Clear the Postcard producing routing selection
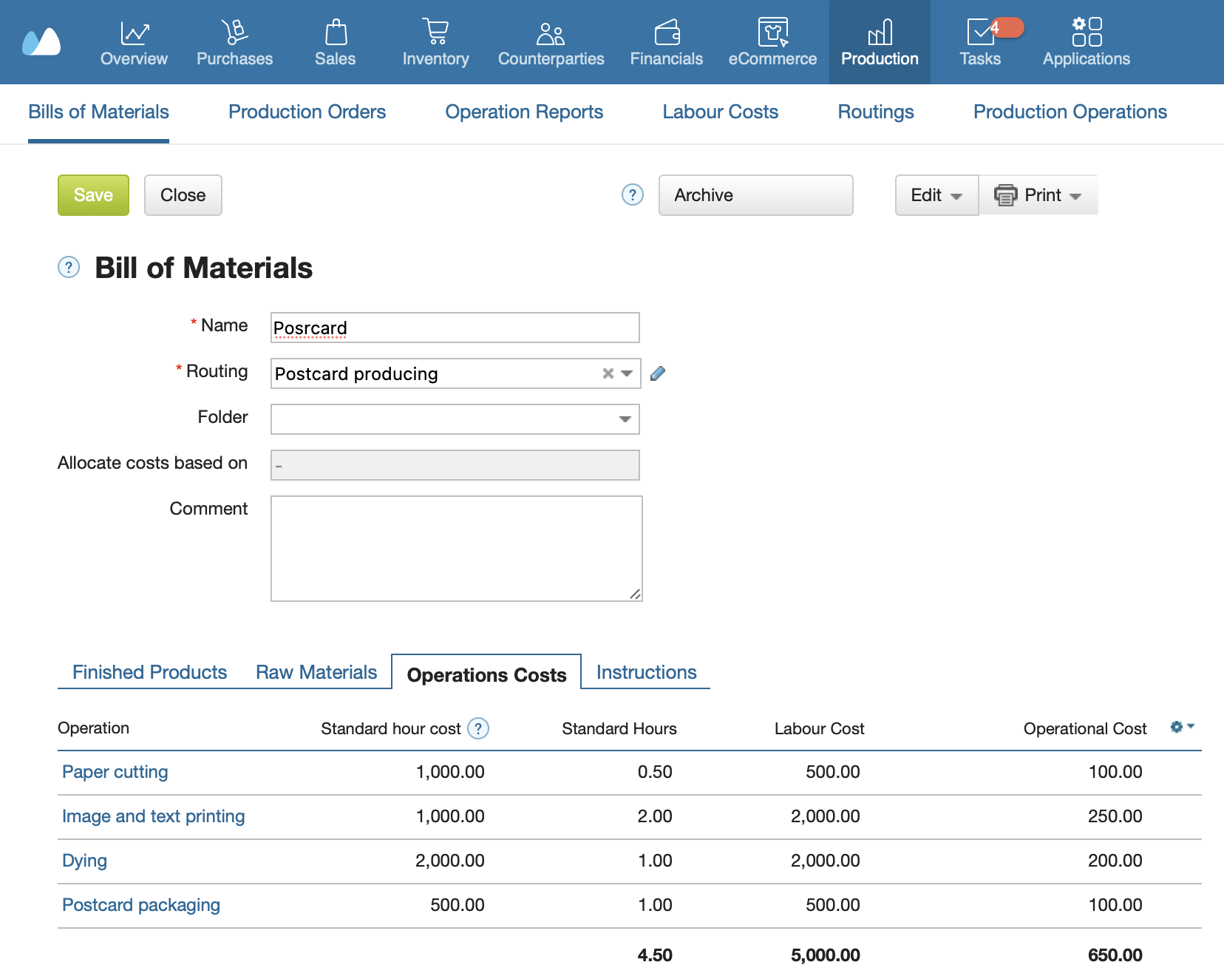 click(x=608, y=373)
